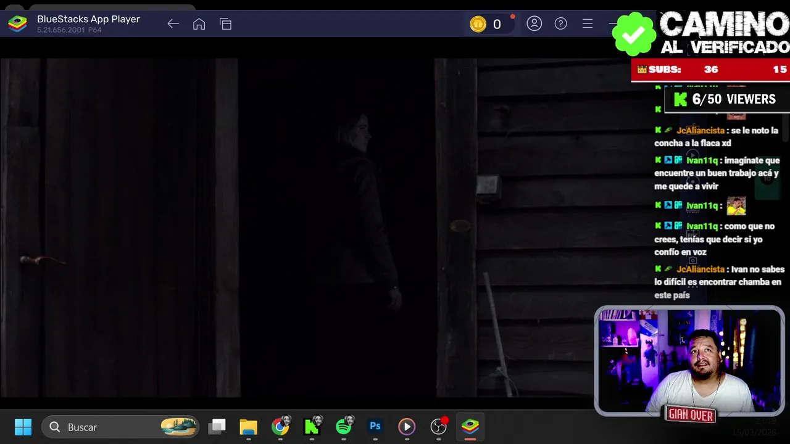Click the 6/50 VIEWERS counter
The height and width of the screenshot is (444, 790).
coord(726,99)
